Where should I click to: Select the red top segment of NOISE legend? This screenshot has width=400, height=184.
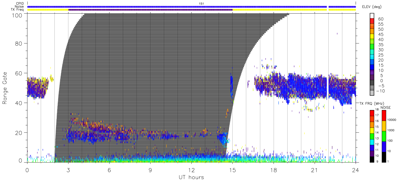pos(384,116)
